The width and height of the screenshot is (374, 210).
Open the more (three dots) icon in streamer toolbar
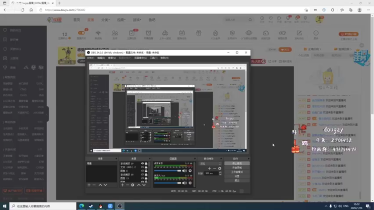point(316,33)
